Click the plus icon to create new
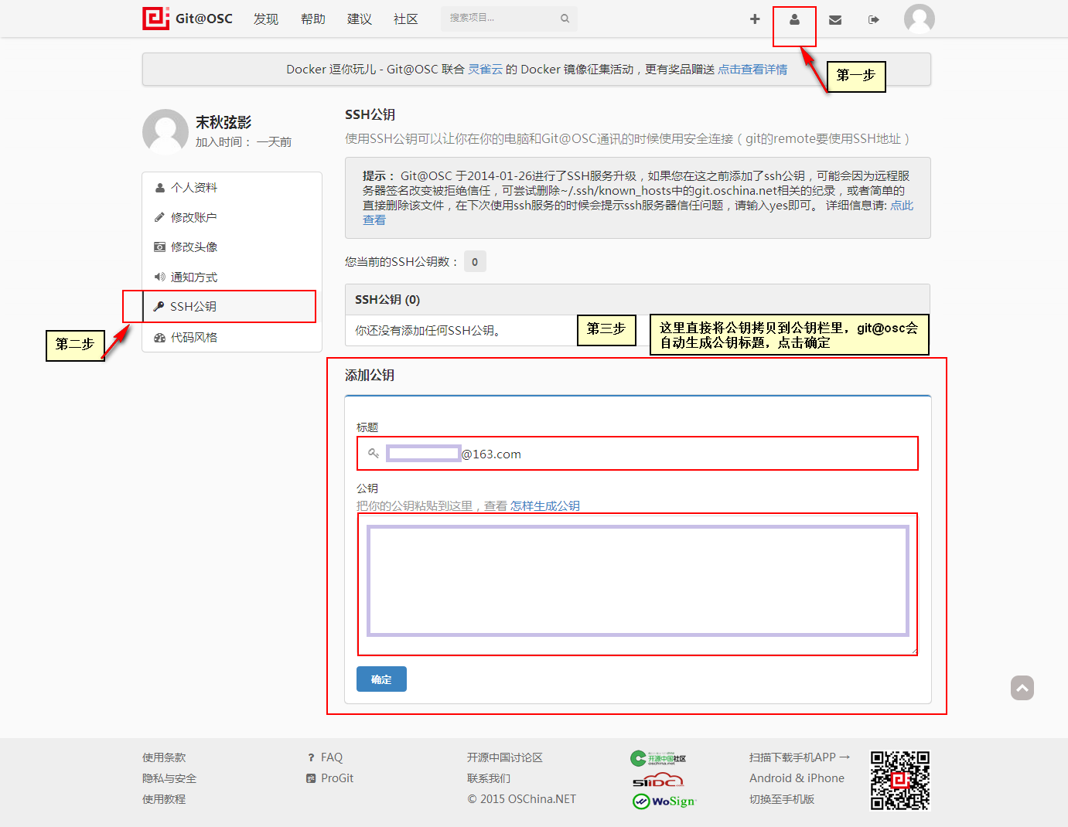 755,19
